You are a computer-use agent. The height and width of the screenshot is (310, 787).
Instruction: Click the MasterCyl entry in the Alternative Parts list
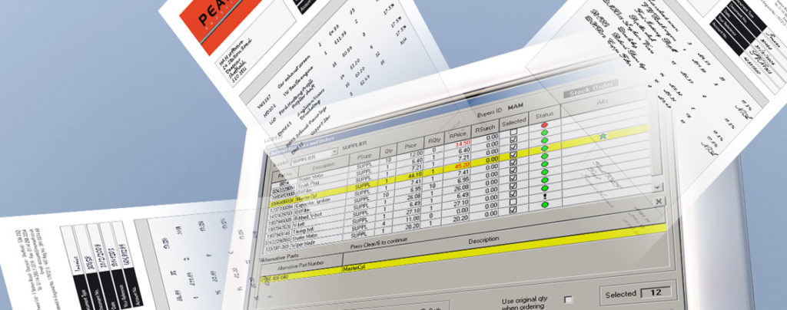tap(354, 268)
